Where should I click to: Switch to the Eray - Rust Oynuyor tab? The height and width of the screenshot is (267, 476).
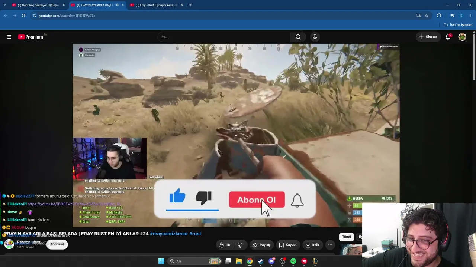[156, 5]
